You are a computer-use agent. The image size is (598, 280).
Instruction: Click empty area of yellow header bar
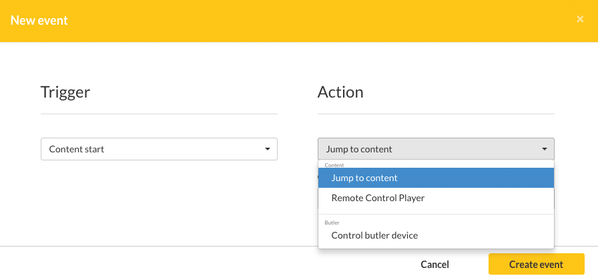pos(305,21)
